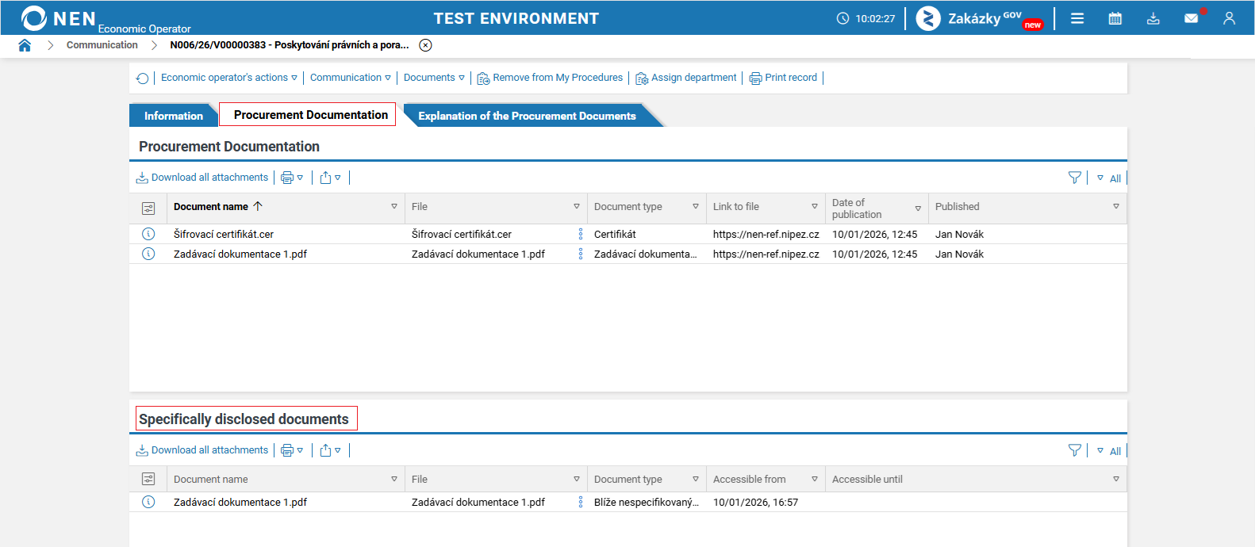
Task: Show info for the disclosed Zadávací dokumentace 1.pdf row
Action: pos(148,502)
